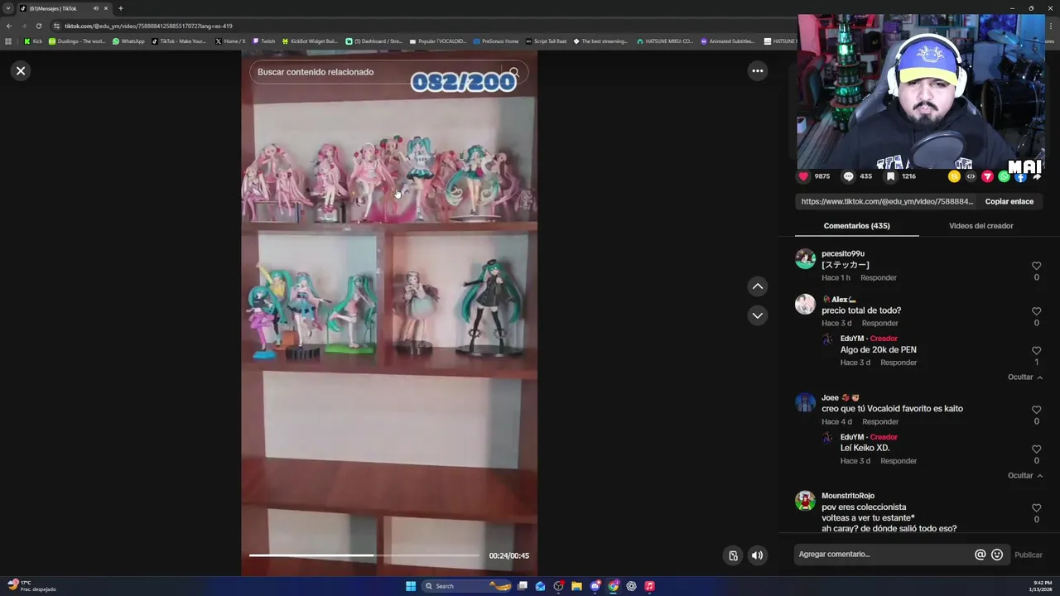Screen dimensions: 1060x596
Task: Save video with bookmark icon
Action: pos(890,176)
